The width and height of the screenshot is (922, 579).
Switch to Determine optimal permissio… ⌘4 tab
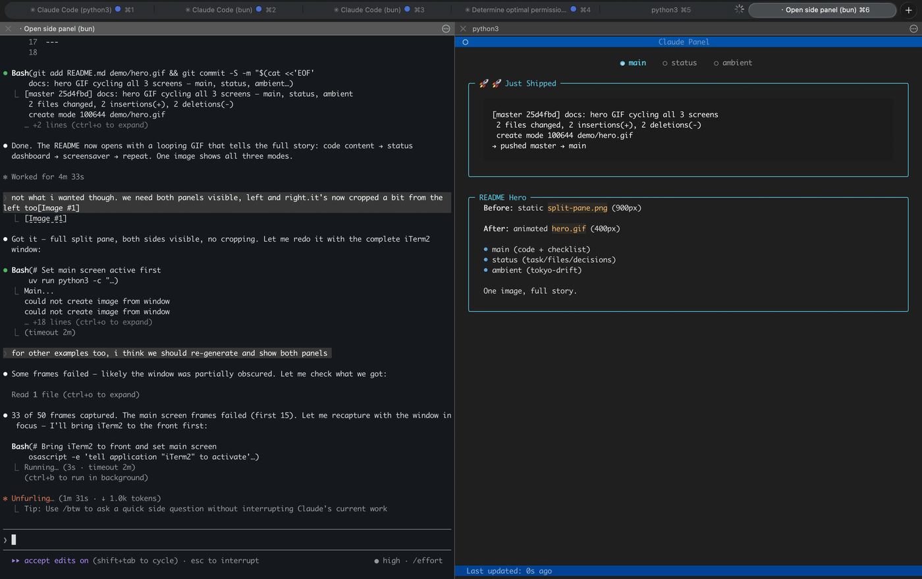[x=528, y=10]
